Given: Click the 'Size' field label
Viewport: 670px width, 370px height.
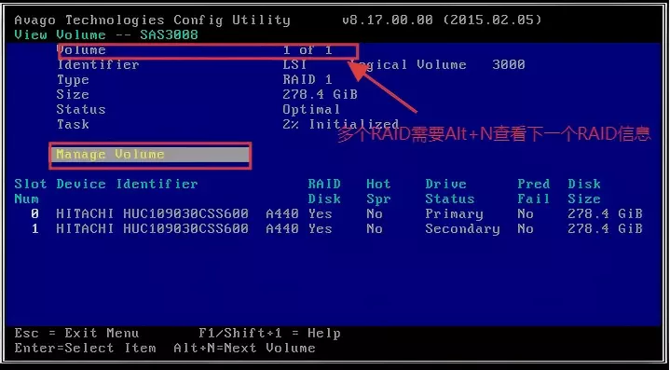Looking at the screenshot, I should pyautogui.click(x=73, y=94).
